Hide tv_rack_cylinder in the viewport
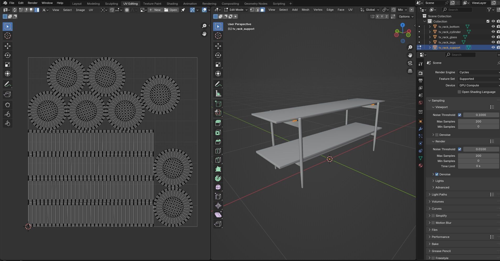Image resolution: width=500 pixels, height=261 pixels. tap(493, 32)
